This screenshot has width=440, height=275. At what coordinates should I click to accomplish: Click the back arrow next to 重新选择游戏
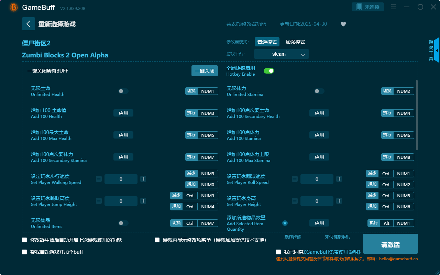point(29,23)
